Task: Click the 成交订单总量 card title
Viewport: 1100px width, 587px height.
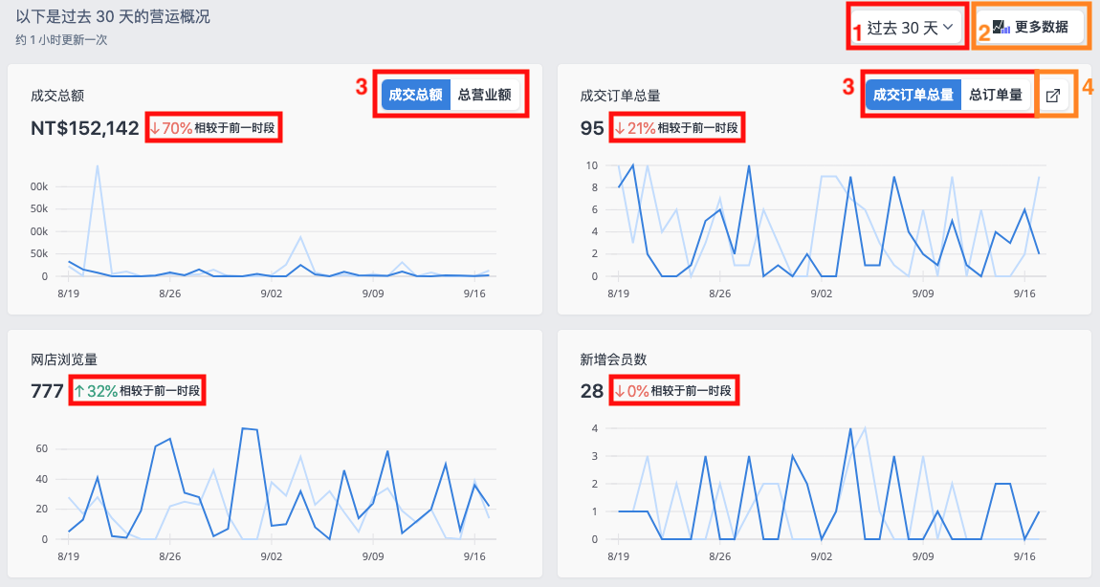Action: tap(620, 96)
